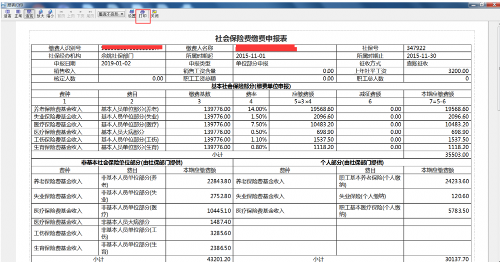Select the row item 基本人员单位部分(工伤)
500x262 pixels.
[x=130, y=140]
